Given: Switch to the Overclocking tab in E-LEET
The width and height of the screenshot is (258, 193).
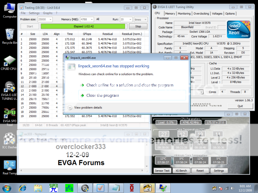Looking at the screenshot, I should pyautogui.click(x=201, y=14).
